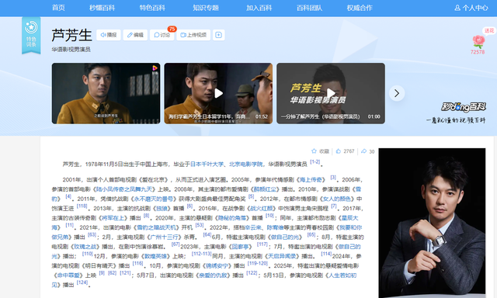
Task: Play the 一分钟了解芦芳生 video
Action: (331, 93)
